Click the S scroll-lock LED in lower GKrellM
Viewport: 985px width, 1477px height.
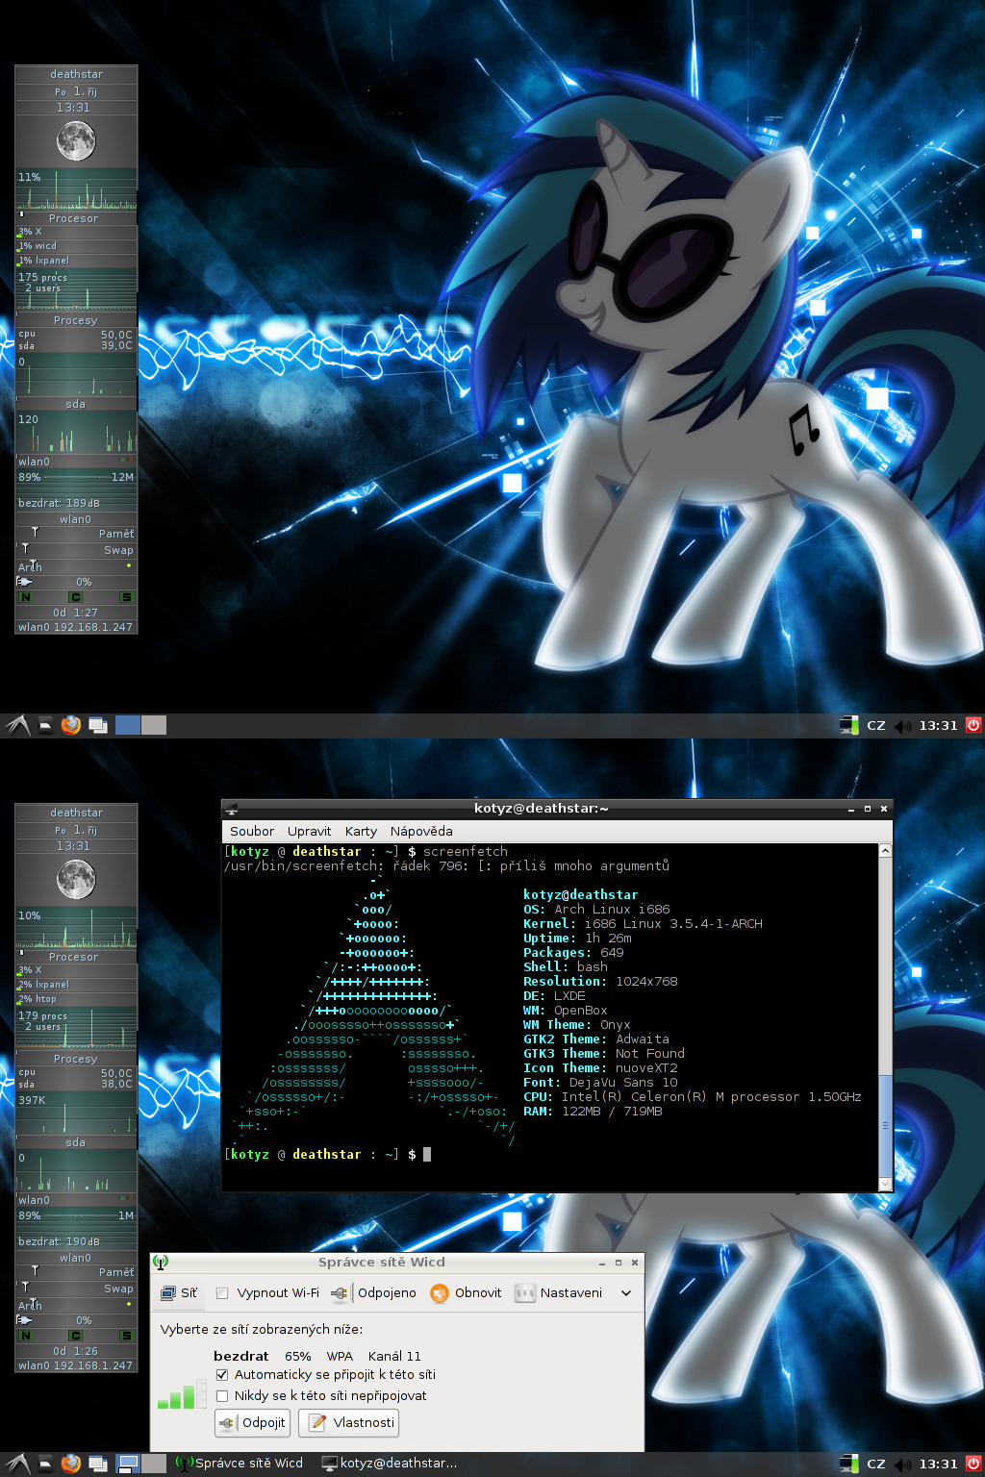pos(126,1336)
